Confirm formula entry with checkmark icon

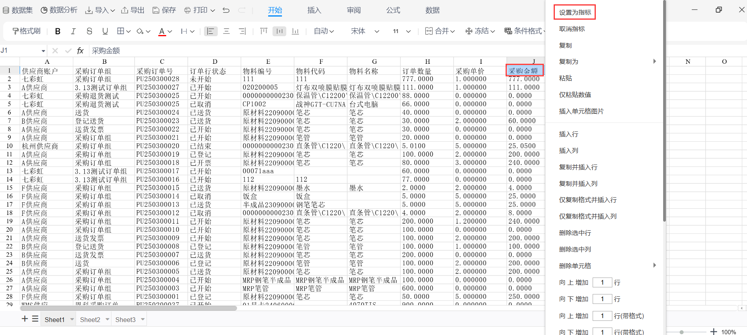68,50
